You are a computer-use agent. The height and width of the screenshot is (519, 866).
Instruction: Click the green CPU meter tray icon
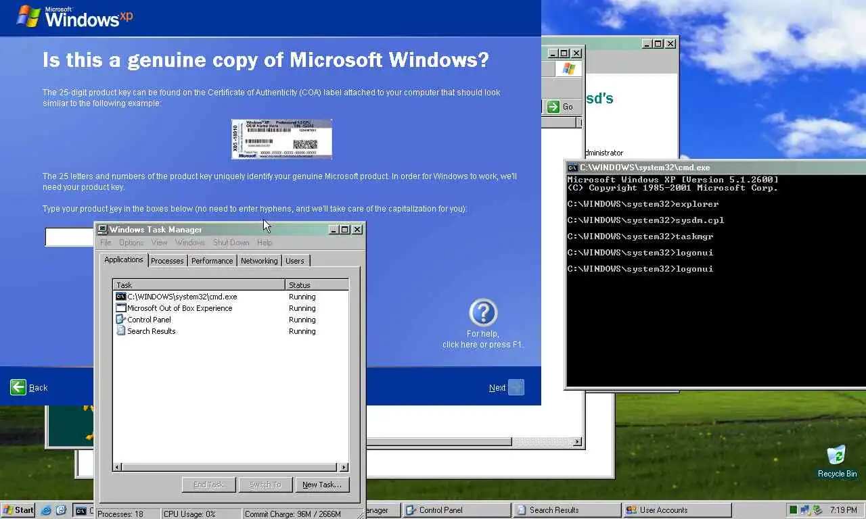[x=793, y=510]
